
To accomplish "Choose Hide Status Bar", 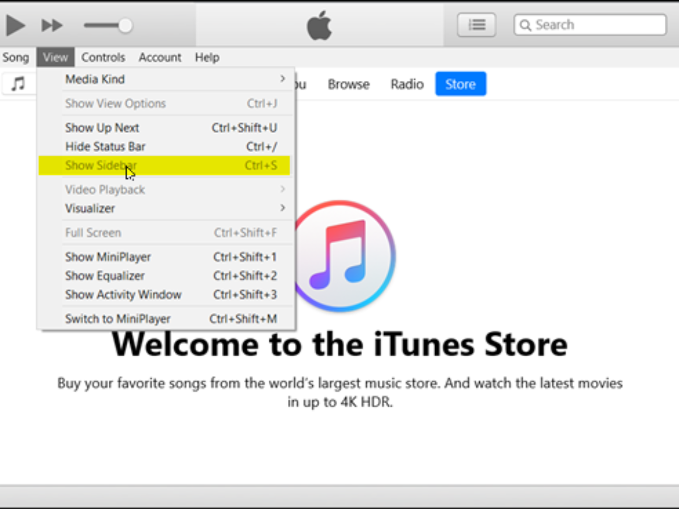I will tap(166, 146).
